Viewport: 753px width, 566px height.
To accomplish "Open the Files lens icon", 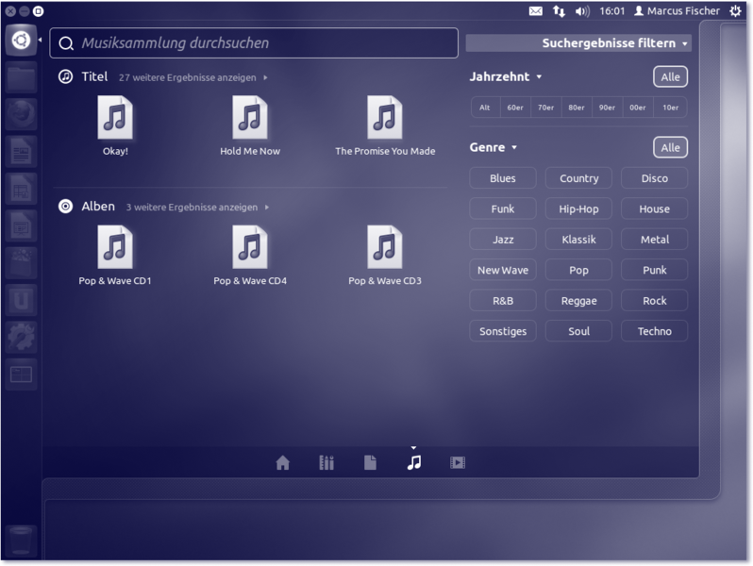I will 370,462.
